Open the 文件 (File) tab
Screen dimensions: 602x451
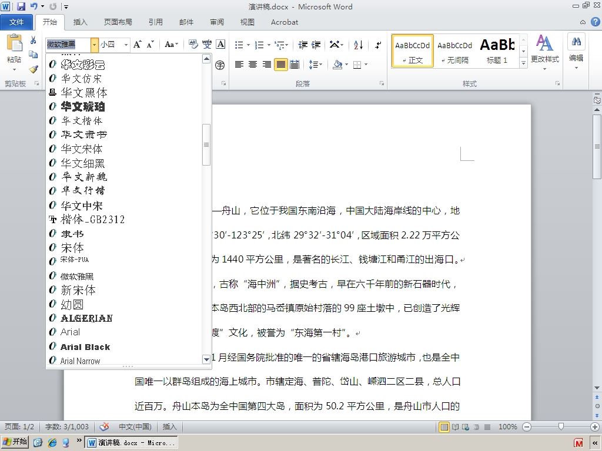tap(16, 22)
